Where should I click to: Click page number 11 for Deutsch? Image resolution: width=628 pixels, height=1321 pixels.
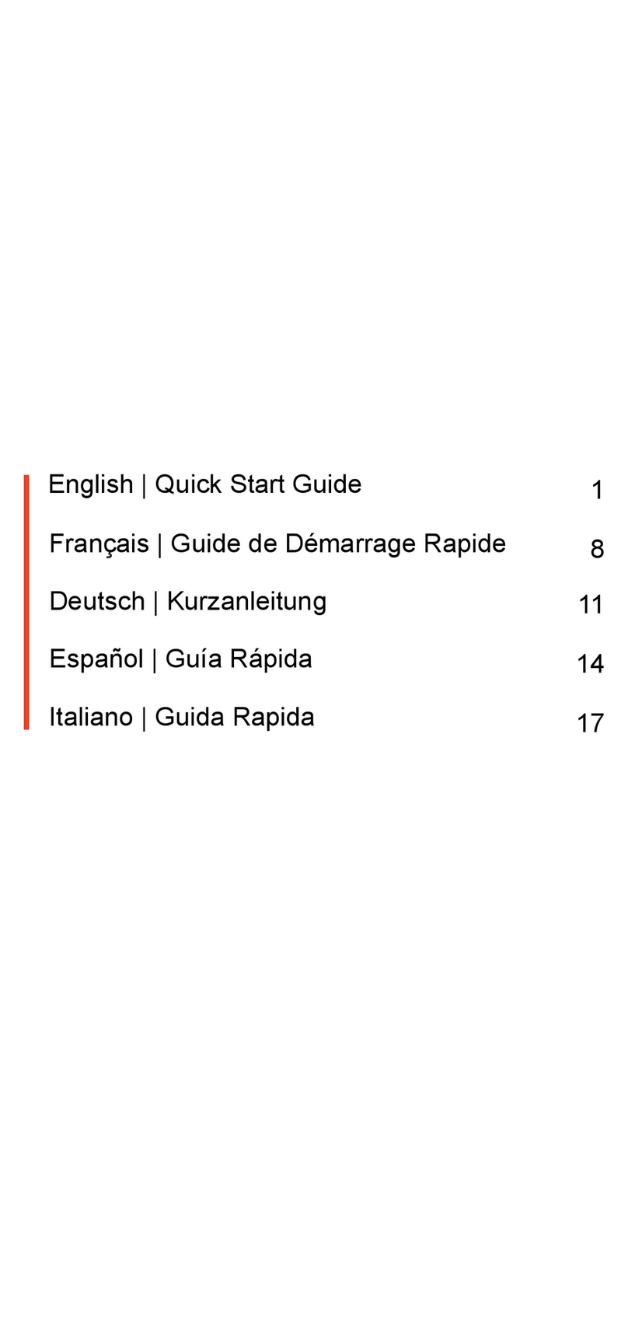coord(591,605)
